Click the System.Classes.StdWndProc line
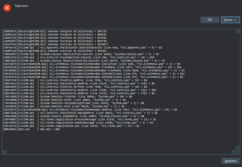The width and height of the screenshot is (242, 167). coord(73,116)
